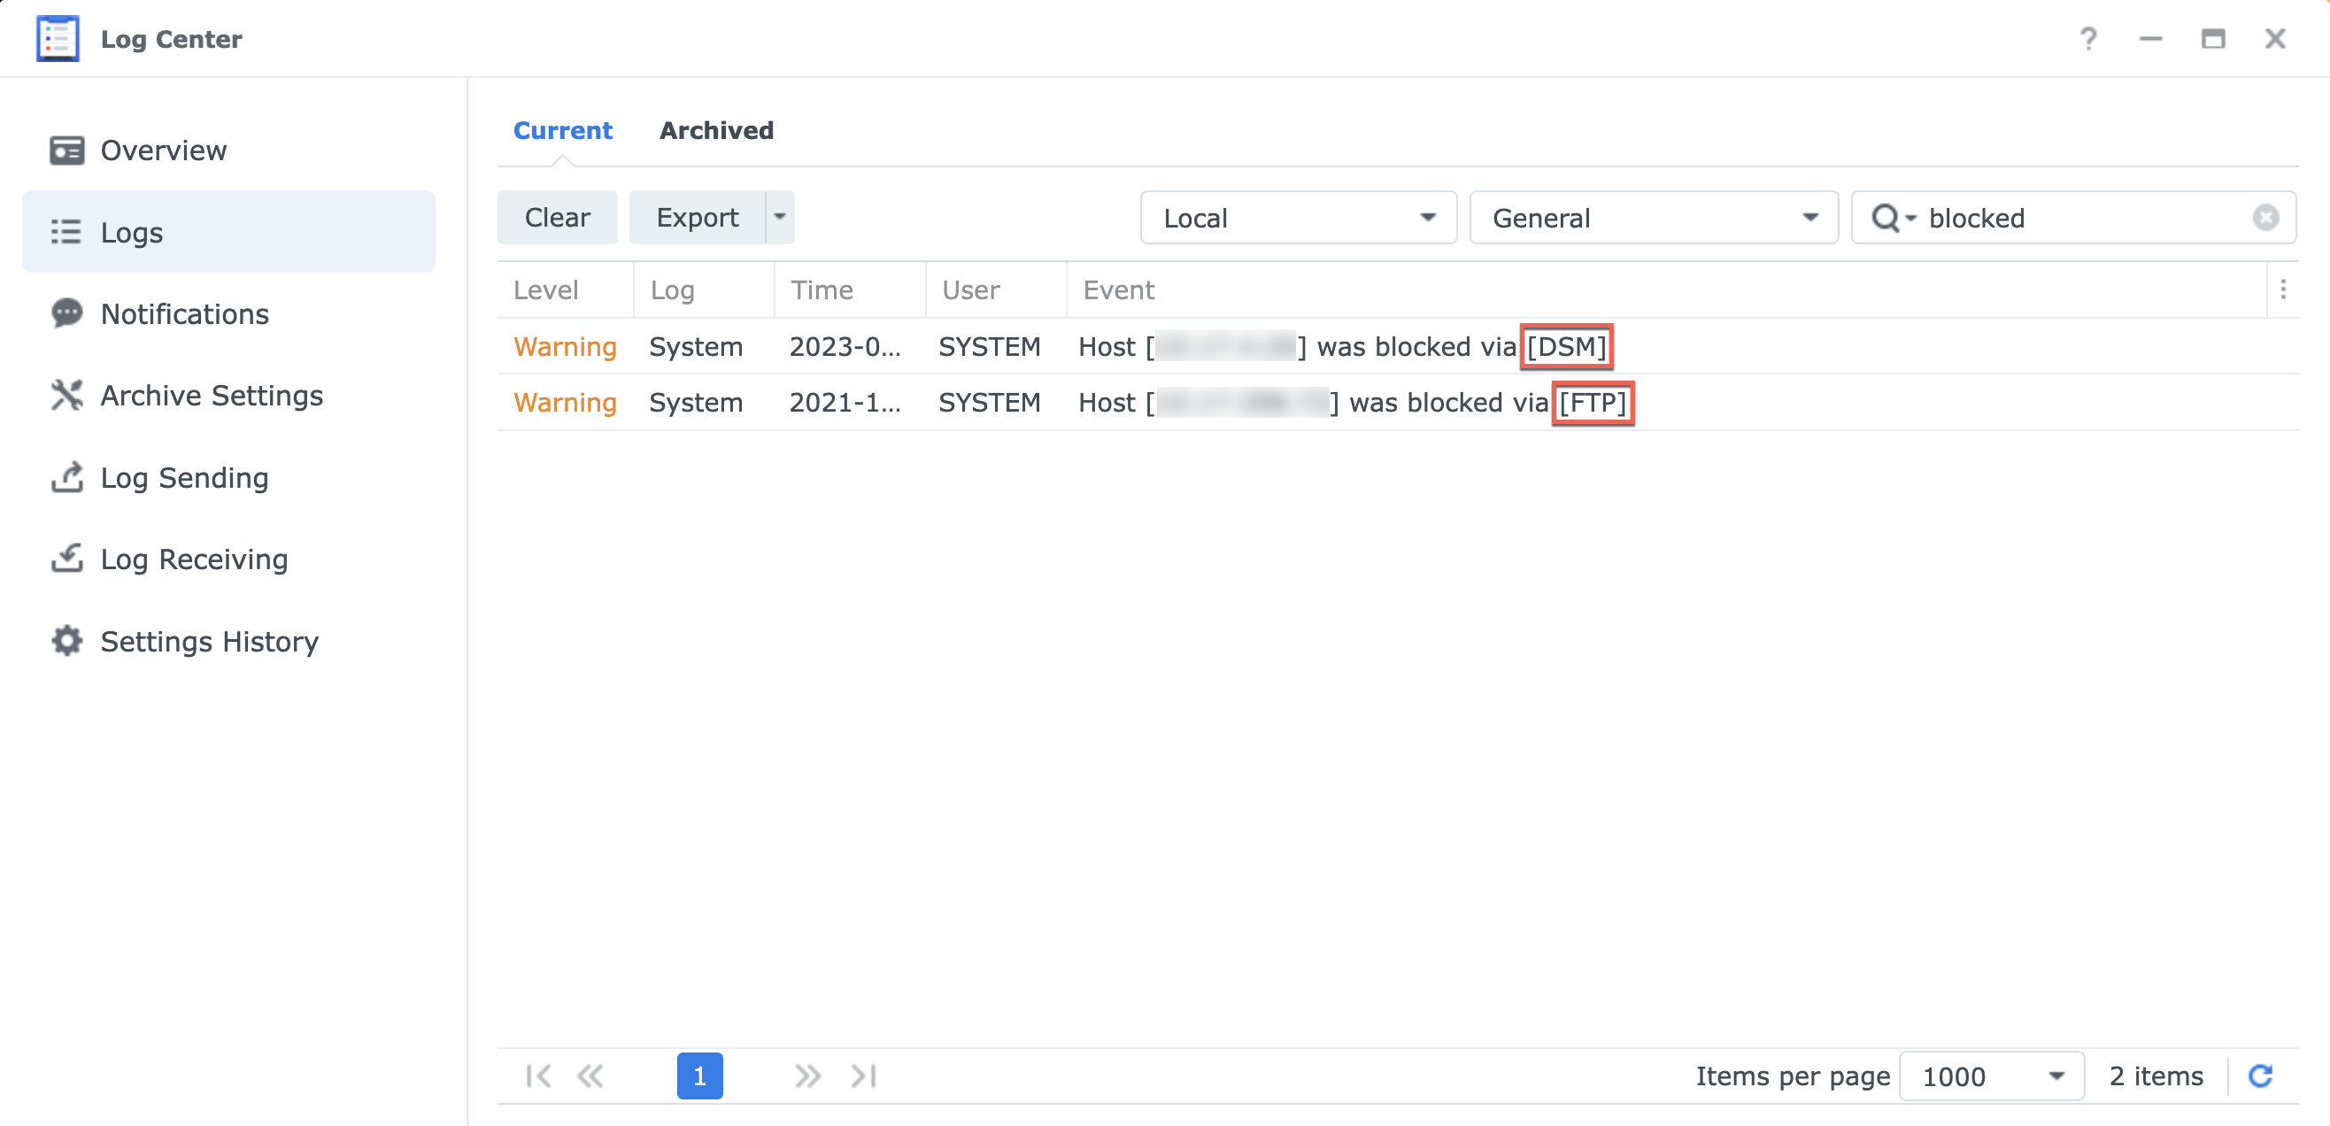Open Archive Settings
This screenshot has width=2330, height=1126.
tap(211, 395)
